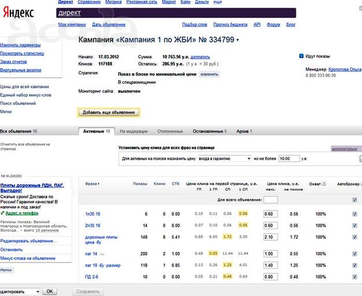The height and width of the screenshot is (296, 362).
Task: Toggle Автоброкер checkbox in 'паг 14' row
Action: 355,254
